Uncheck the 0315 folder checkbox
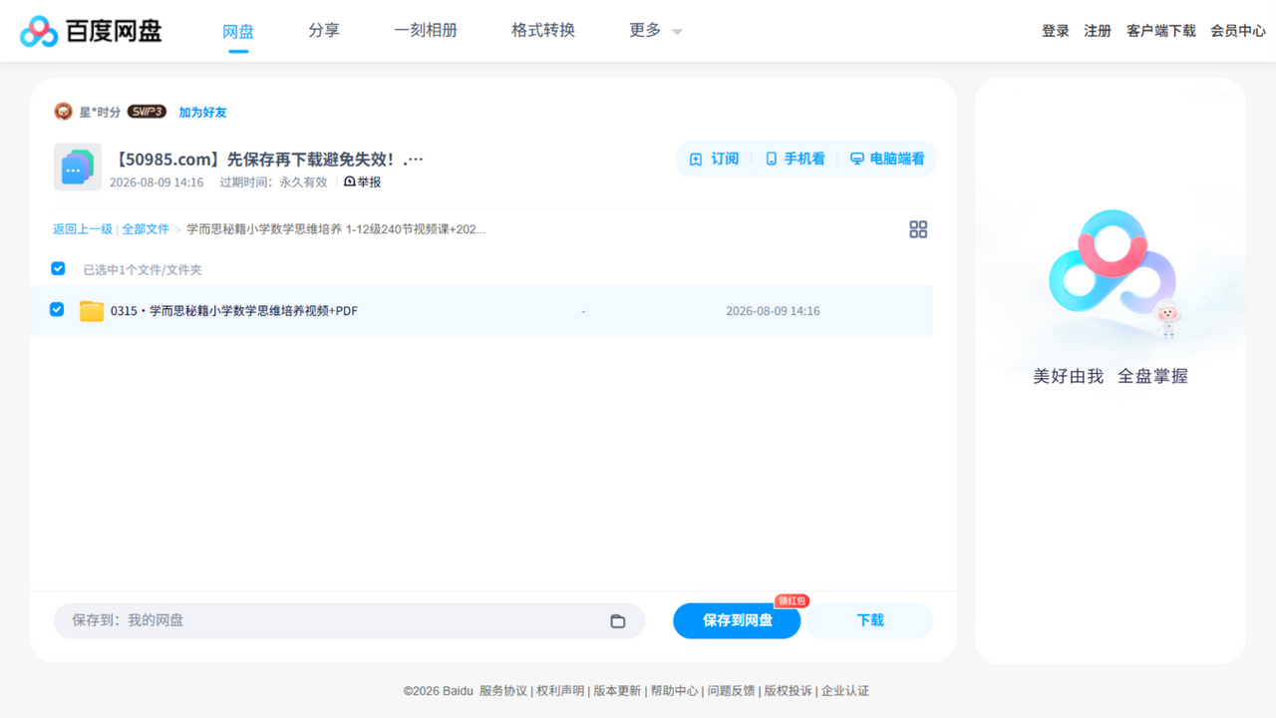Image resolution: width=1276 pixels, height=718 pixels. (57, 310)
